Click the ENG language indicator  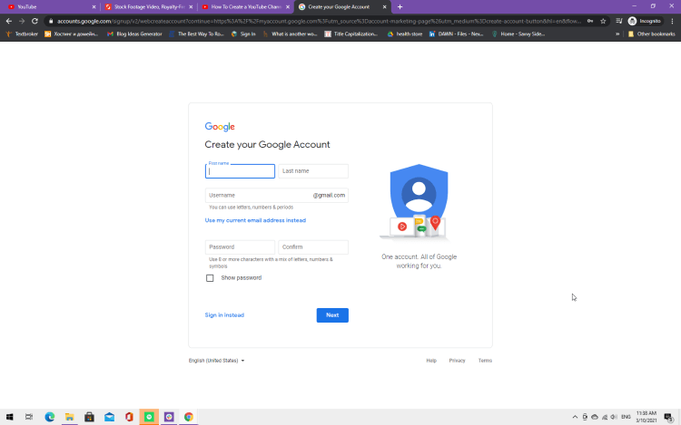[x=626, y=417]
